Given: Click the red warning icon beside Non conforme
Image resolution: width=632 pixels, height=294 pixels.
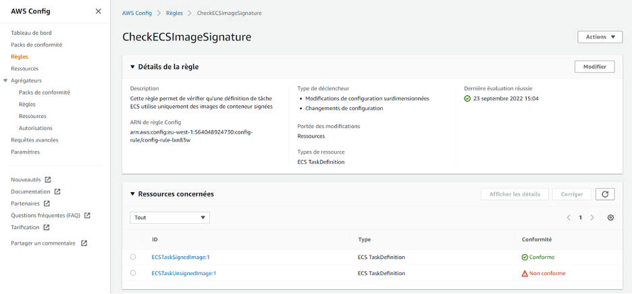Looking at the screenshot, I should click(x=525, y=273).
